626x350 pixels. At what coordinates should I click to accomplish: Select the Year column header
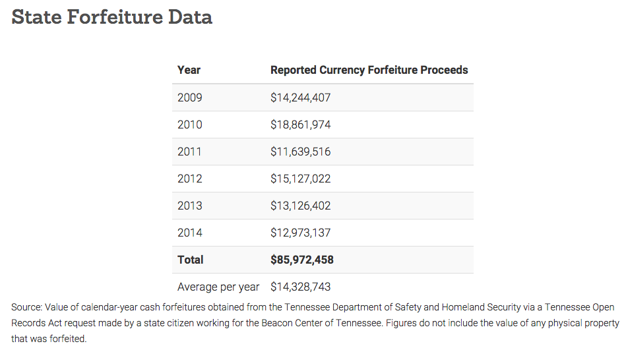click(x=189, y=70)
